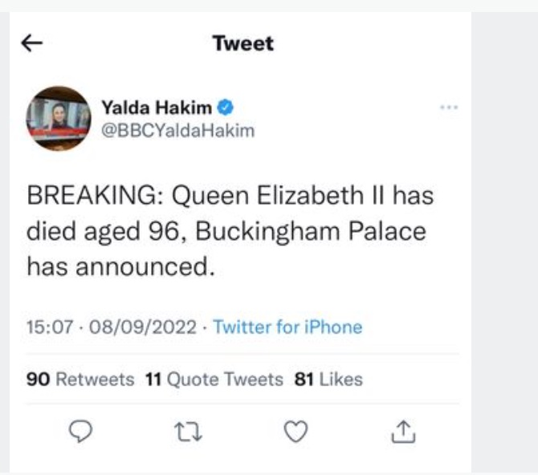Go back using the left arrow

31,43
